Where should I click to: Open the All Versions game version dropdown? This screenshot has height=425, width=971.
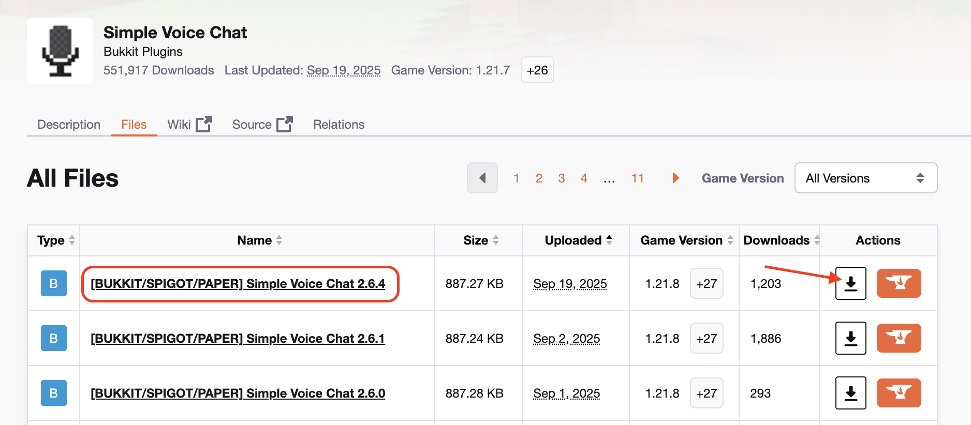[x=865, y=178]
